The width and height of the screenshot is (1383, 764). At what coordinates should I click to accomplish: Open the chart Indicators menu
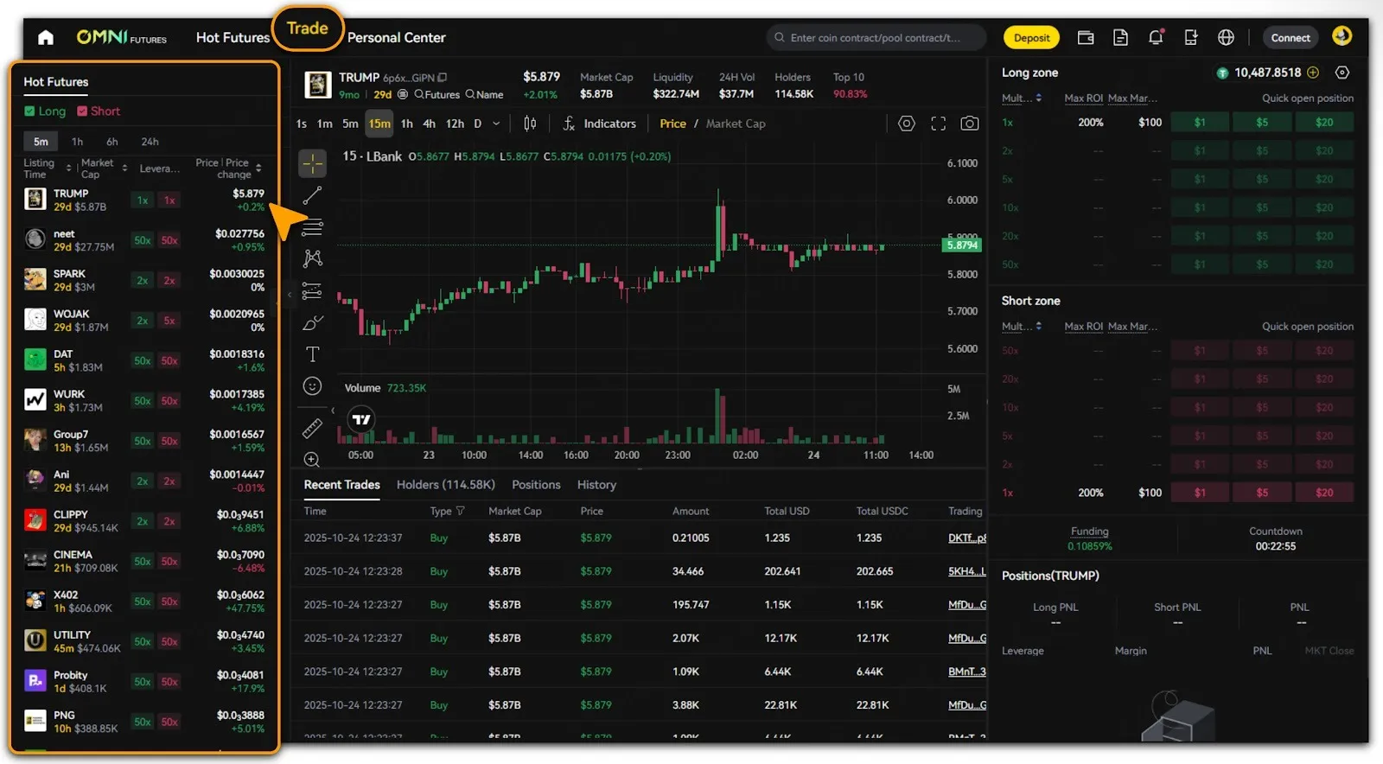(600, 124)
